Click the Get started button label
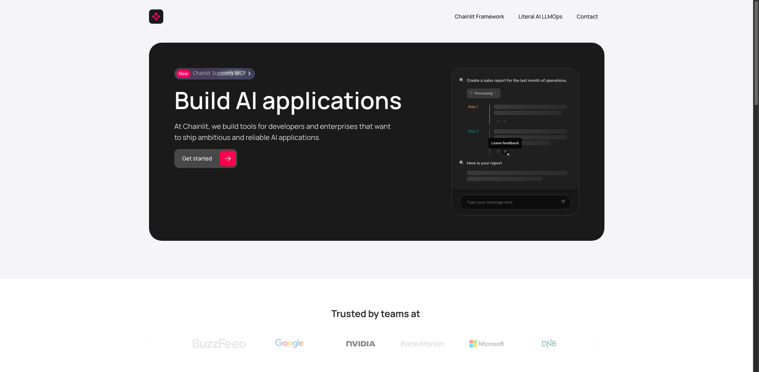 pyautogui.click(x=197, y=158)
